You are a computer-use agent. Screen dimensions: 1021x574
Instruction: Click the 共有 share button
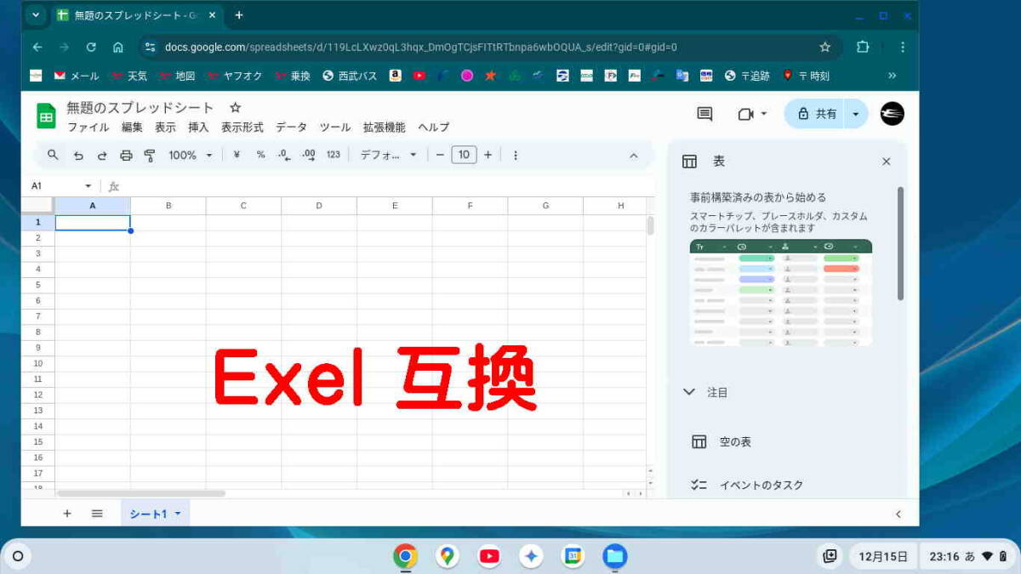coord(814,114)
